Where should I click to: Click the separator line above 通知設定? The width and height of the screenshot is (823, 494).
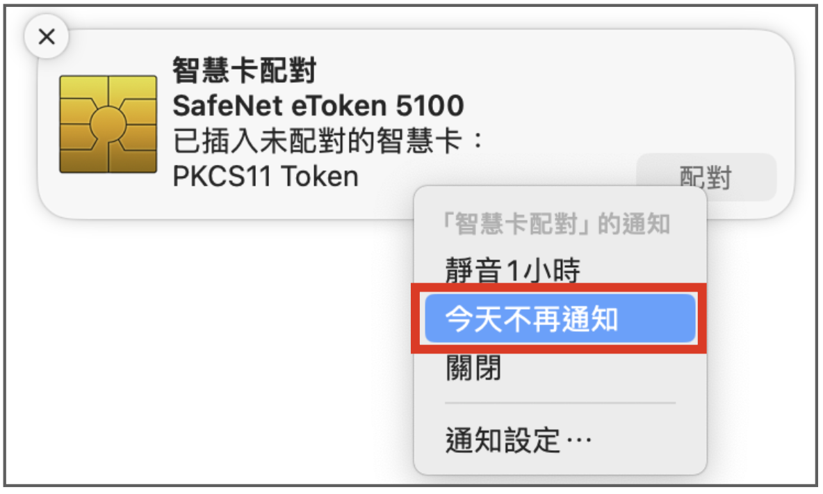(560, 403)
